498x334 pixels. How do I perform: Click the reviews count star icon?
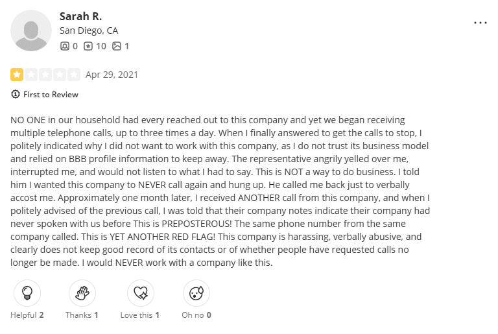88,46
